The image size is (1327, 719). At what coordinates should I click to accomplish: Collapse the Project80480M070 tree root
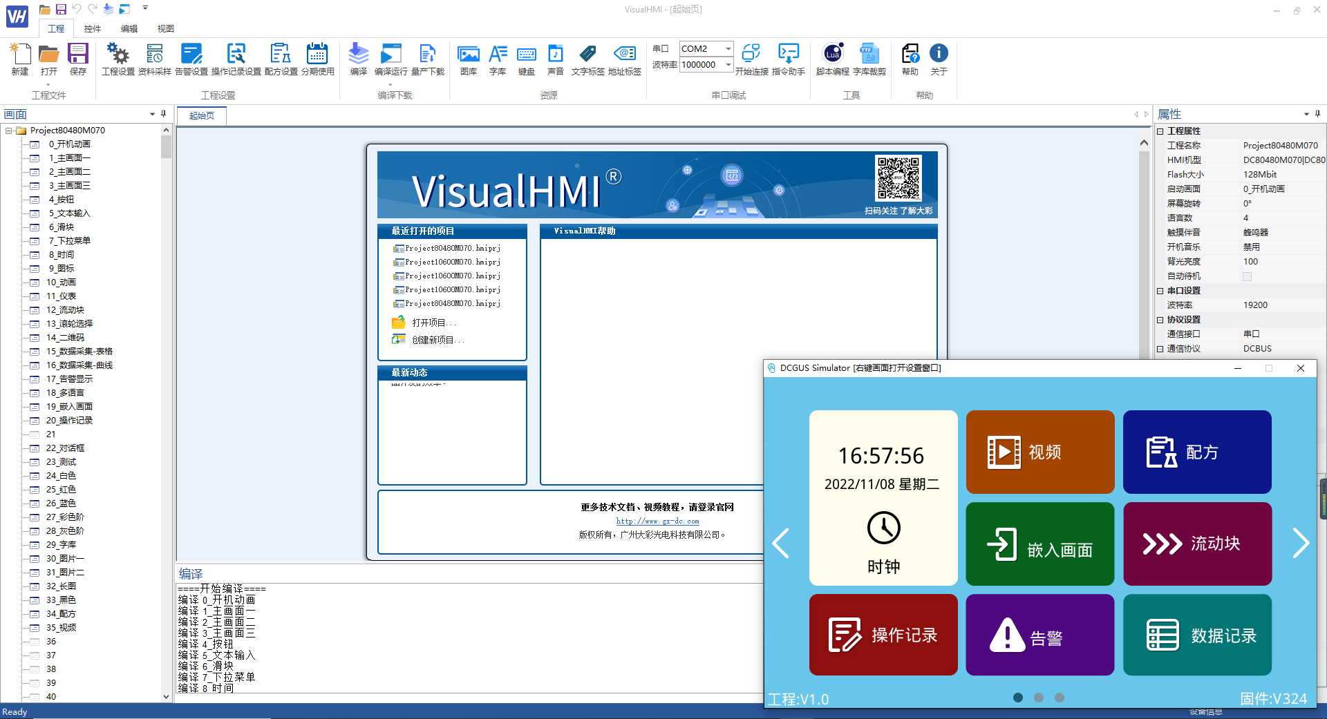[x=8, y=131]
